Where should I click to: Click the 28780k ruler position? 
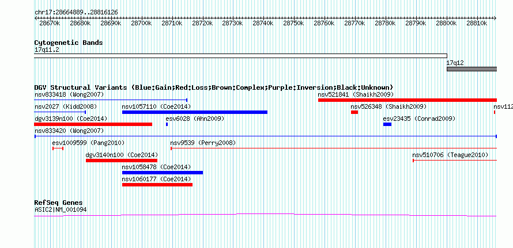[x=385, y=23]
